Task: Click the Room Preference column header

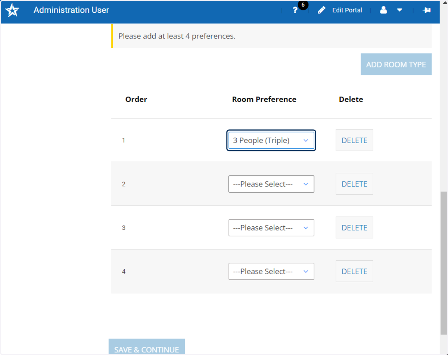Action: (x=264, y=100)
